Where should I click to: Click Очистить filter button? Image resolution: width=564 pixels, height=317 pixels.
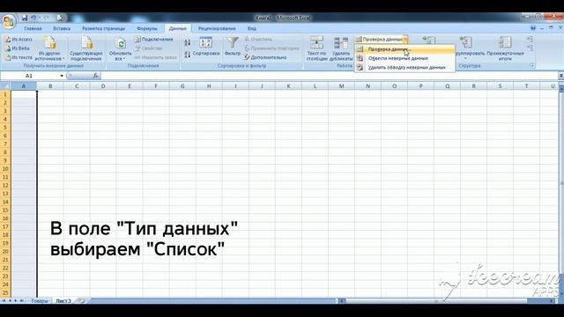(258, 39)
